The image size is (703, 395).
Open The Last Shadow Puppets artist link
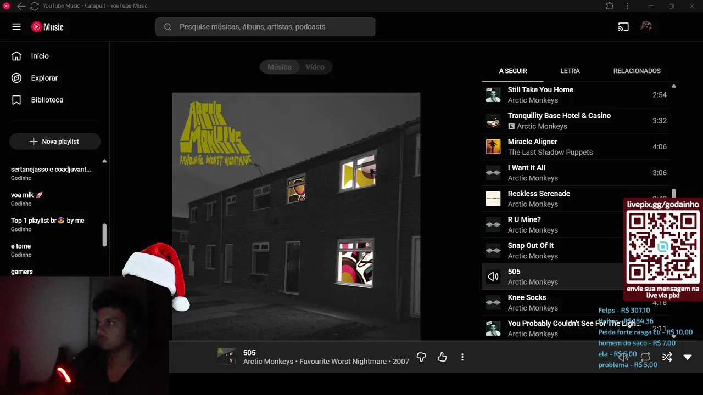(x=550, y=152)
